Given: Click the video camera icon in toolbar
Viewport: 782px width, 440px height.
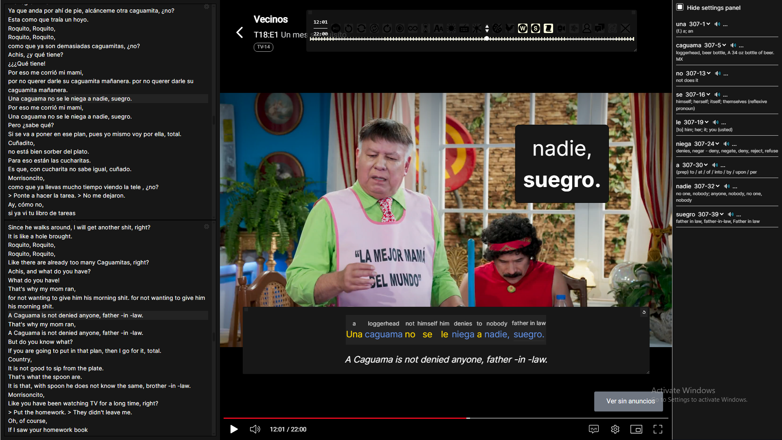Looking at the screenshot, I should click(x=561, y=28).
